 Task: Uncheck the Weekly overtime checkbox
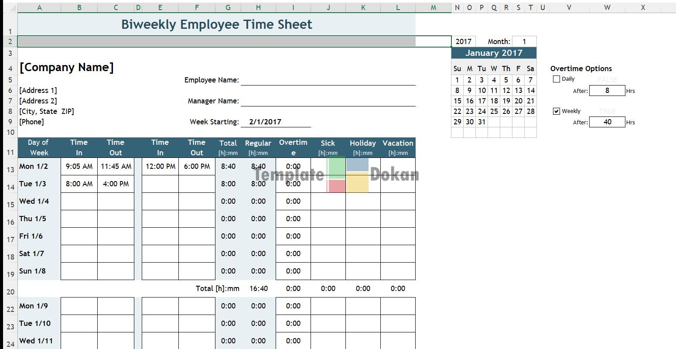[557, 111]
